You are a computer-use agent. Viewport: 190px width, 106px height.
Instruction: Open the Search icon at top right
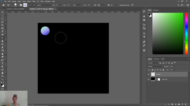(x=178, y=5)
